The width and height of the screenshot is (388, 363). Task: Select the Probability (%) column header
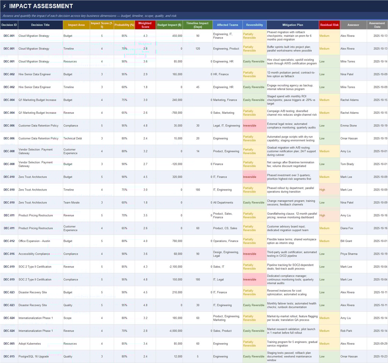click(124, 25)
